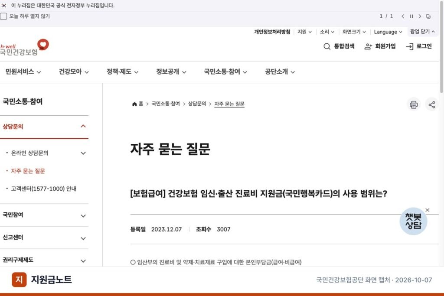Pause the popup banner rotation

pos(411,16)
